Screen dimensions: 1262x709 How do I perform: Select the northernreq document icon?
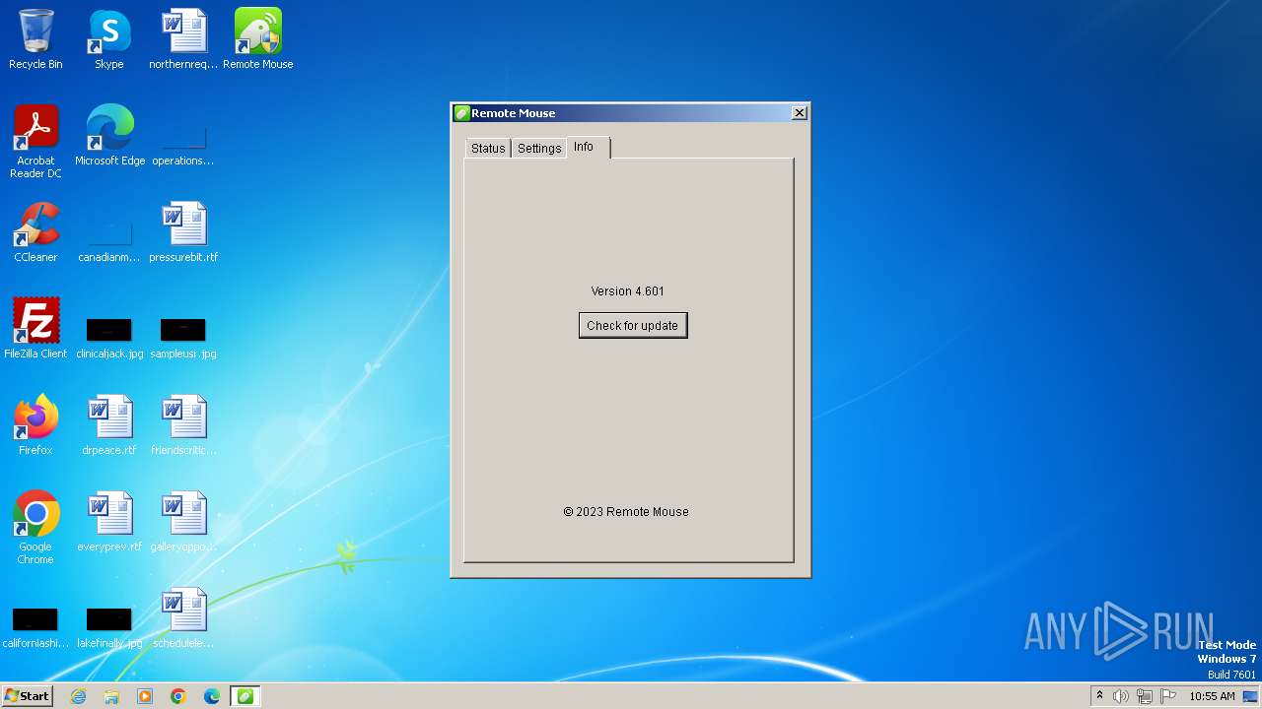(183, 39)
